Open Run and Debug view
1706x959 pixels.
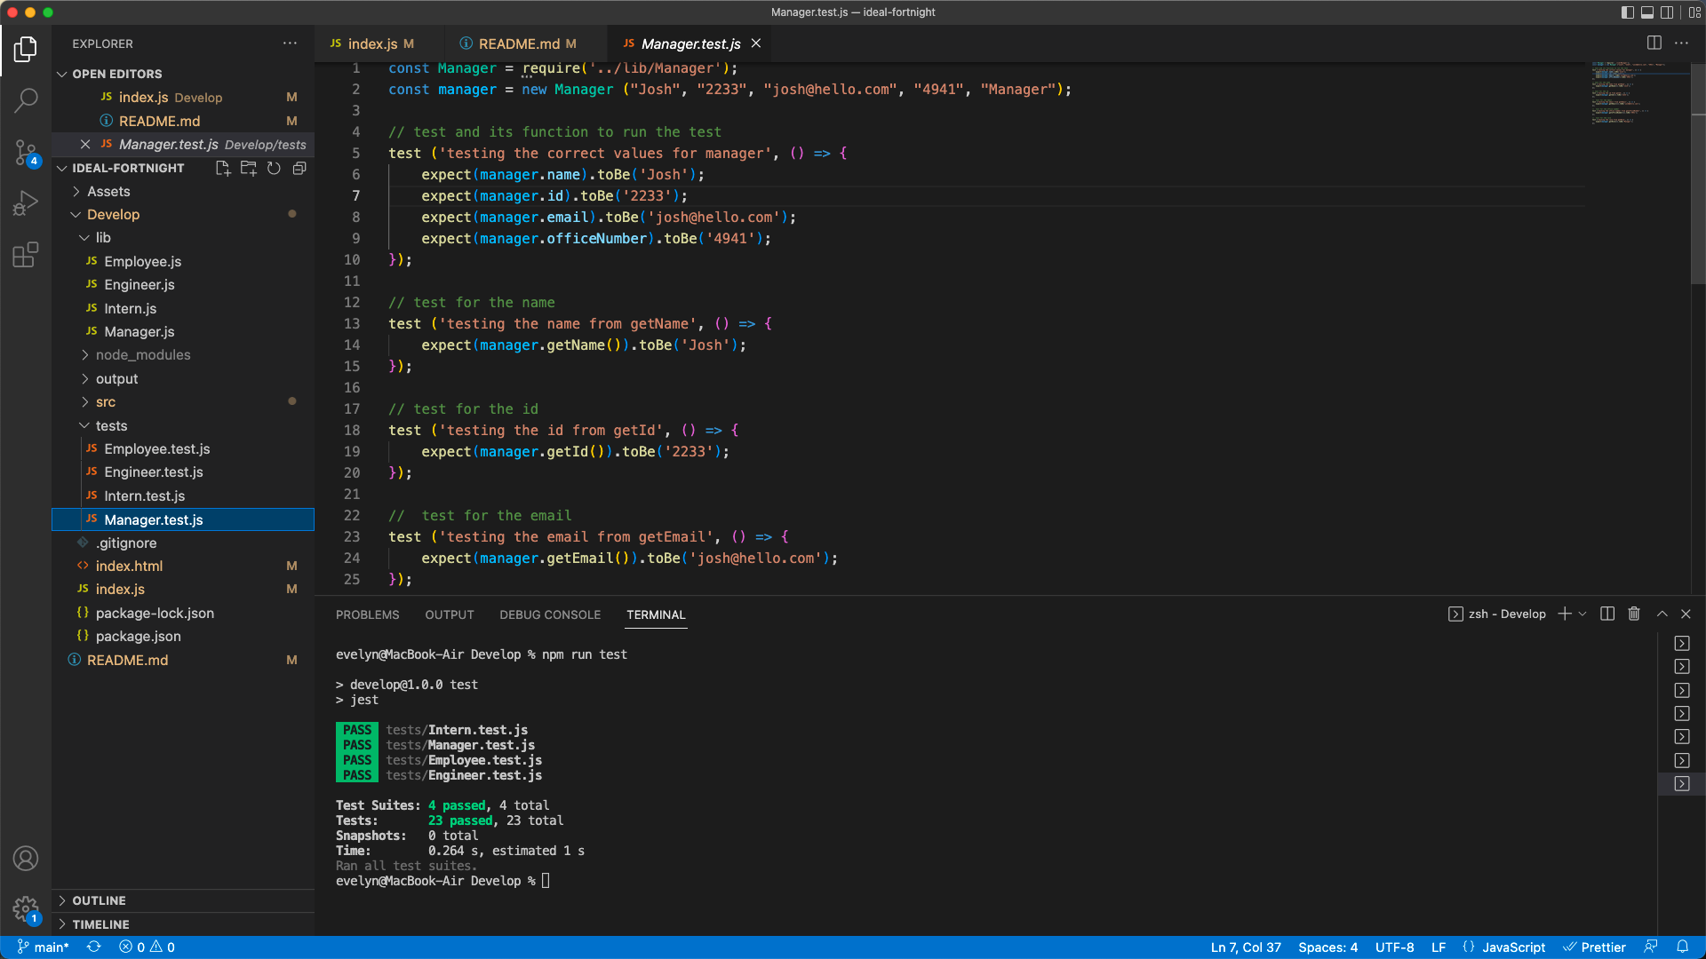[x=26, y=203]
